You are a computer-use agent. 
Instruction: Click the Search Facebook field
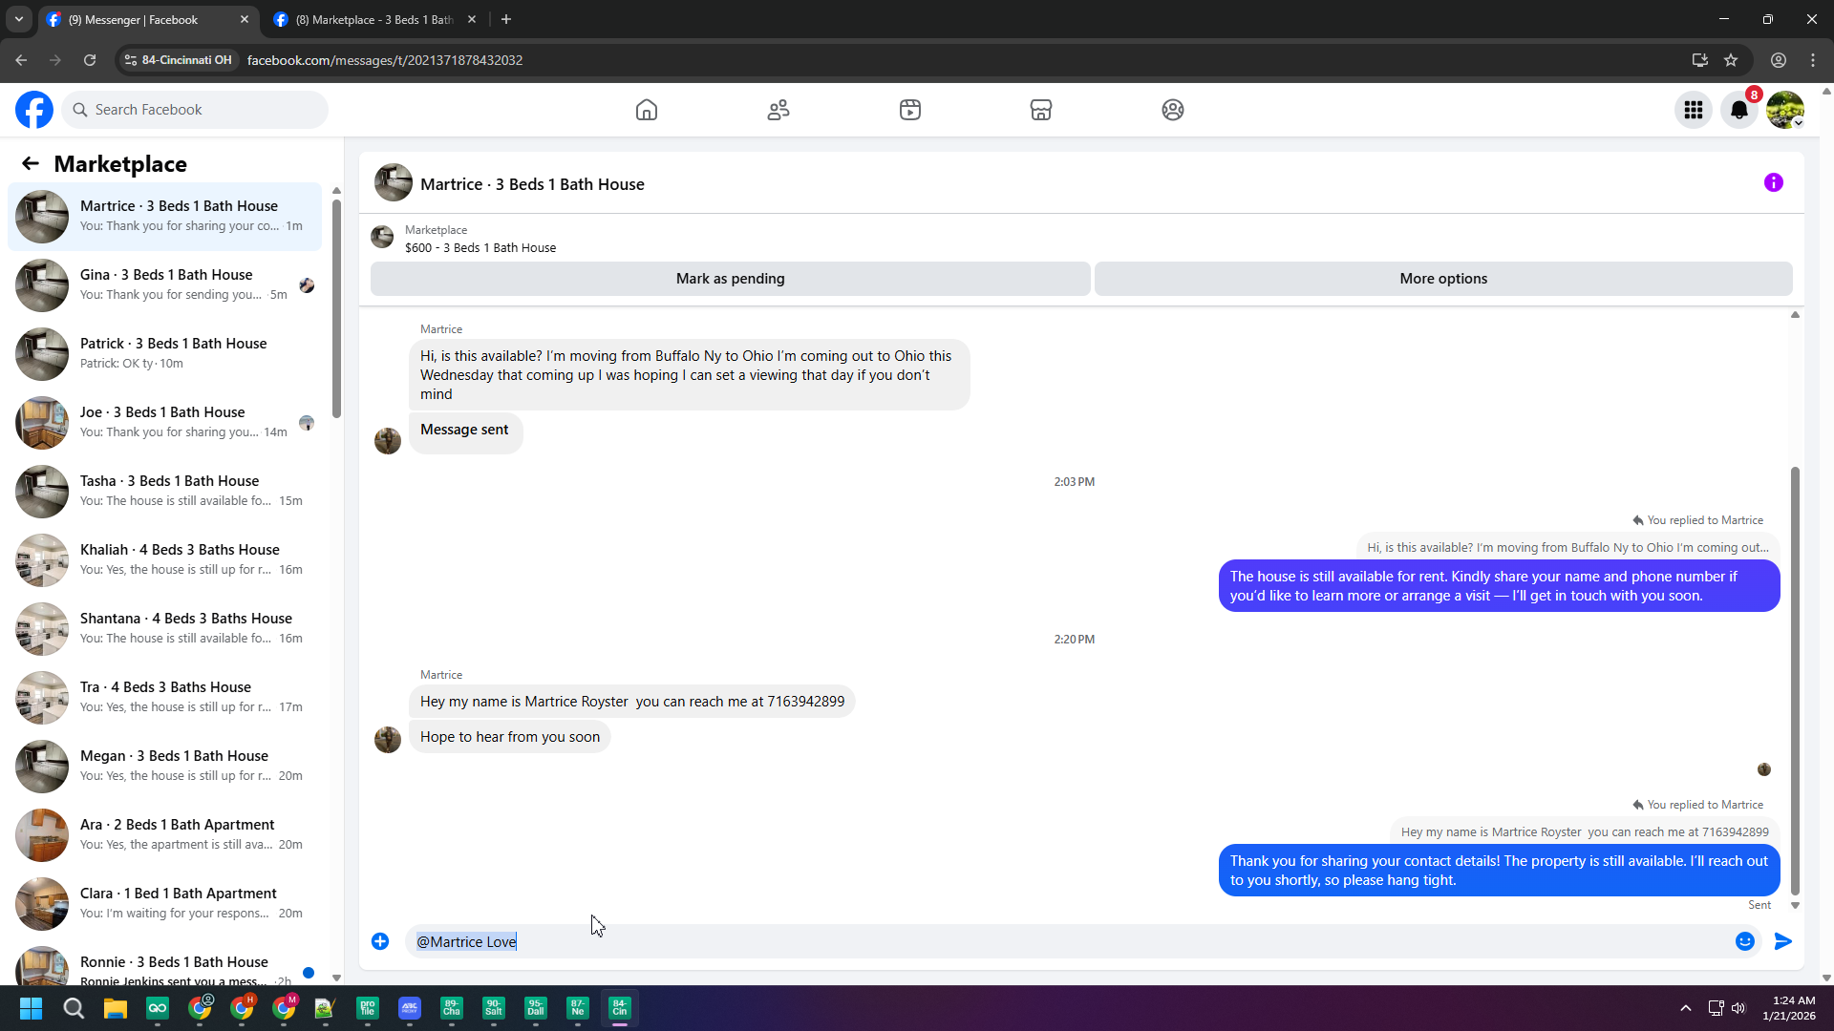pyautogui.click(x=195, y=110)
